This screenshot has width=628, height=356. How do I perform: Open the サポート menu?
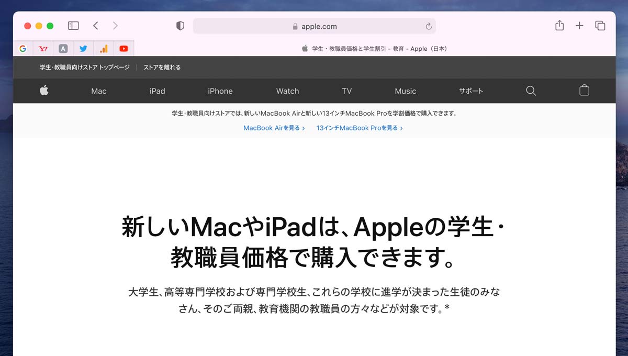[471, 91]
